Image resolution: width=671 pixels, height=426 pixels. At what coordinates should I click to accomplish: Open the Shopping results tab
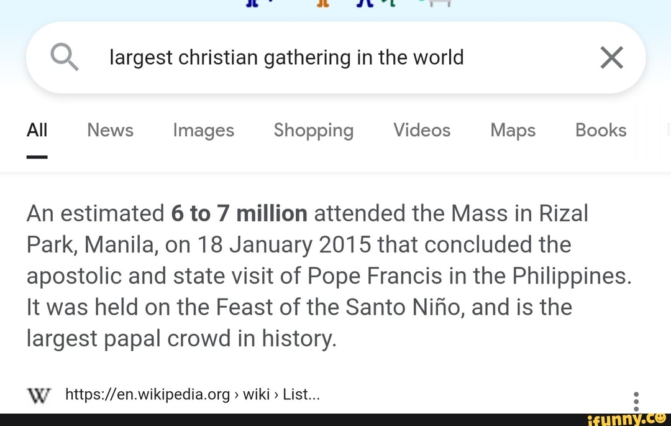tap(313, 130)
